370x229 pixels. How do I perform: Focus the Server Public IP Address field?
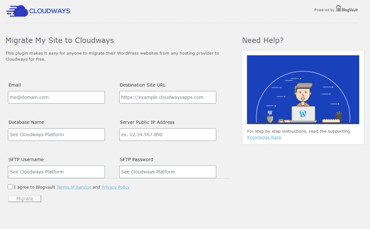(x=168, y=135)
